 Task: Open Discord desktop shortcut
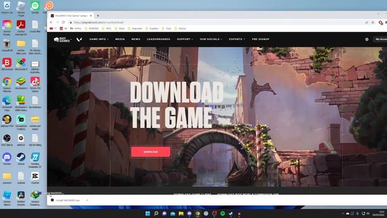click(7, 159)
